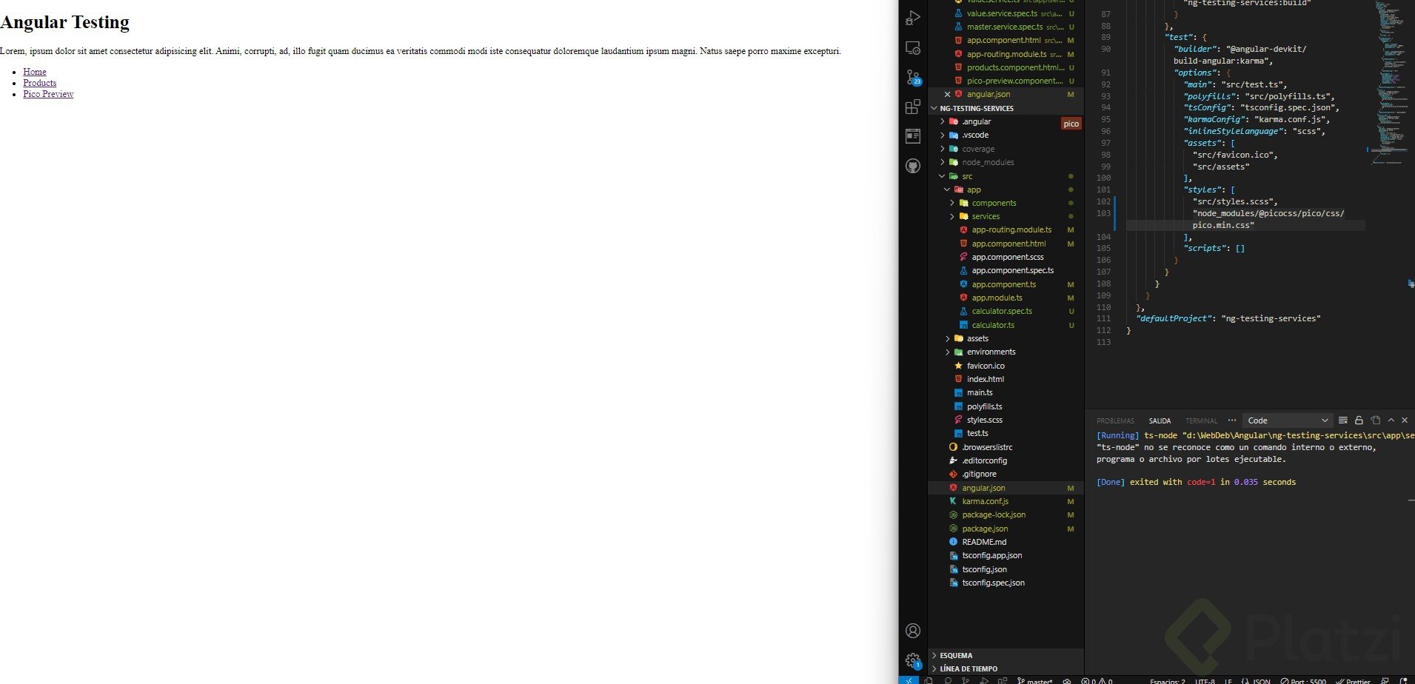
Task: Click the Products link on the web page
Action: coord(40,83)
